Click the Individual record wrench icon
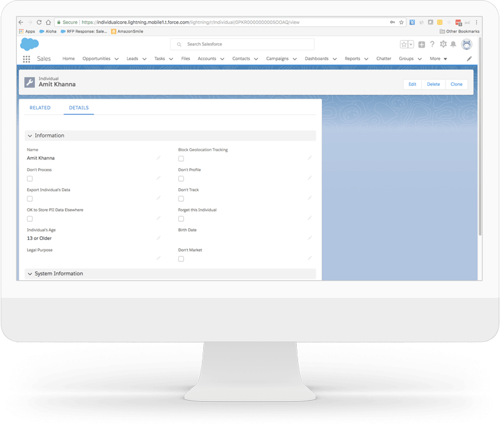This screenshot has width=500, height=425. click(x=29, y=82)
